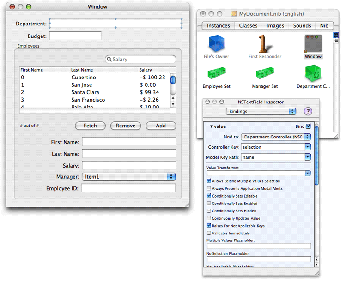
Task: Switch to the Images tab
Action: 275,25
